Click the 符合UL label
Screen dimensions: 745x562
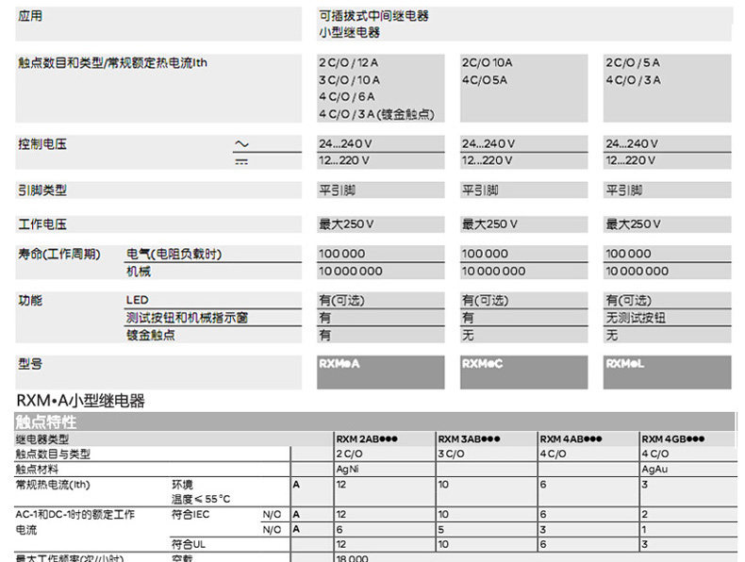click(x=189, y=544)
